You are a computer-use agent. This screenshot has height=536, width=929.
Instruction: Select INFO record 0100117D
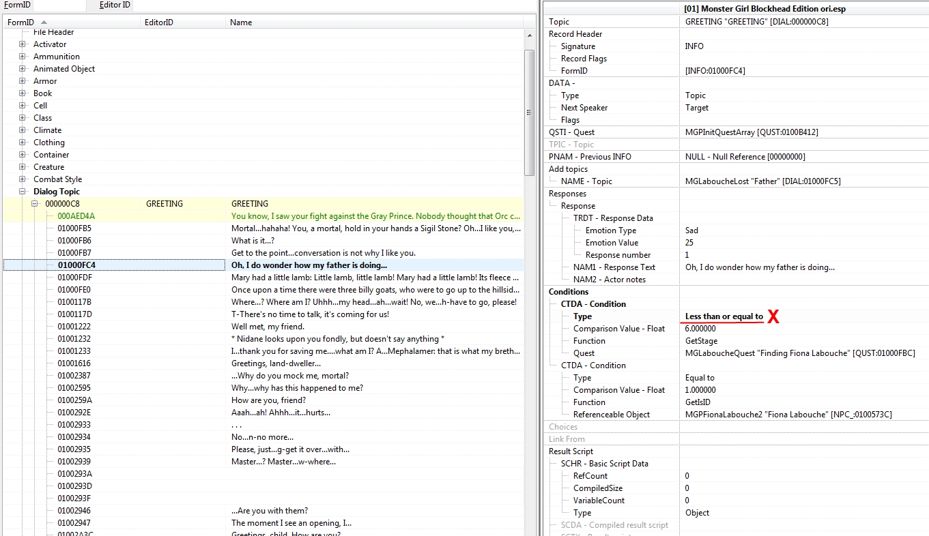[x=263, y=314]
